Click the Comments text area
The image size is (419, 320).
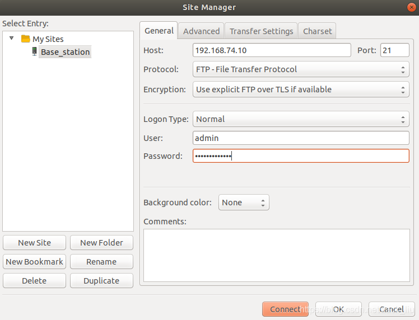point(277,255)
